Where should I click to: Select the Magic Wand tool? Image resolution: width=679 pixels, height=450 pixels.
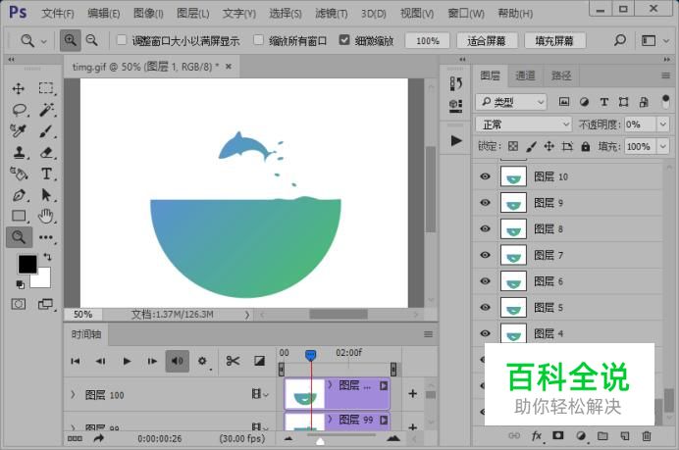coord(46,109)
